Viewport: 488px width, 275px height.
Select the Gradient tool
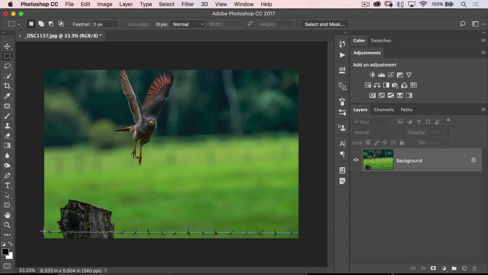tap(7, 146)
